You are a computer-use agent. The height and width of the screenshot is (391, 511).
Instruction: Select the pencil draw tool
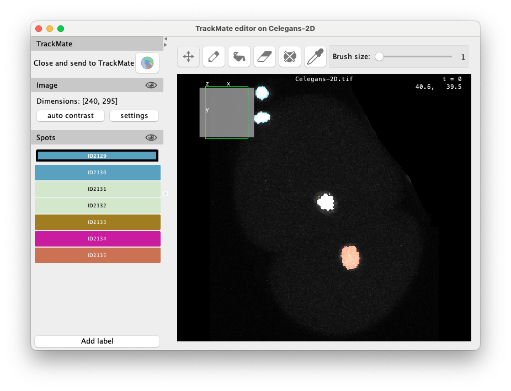214,57
